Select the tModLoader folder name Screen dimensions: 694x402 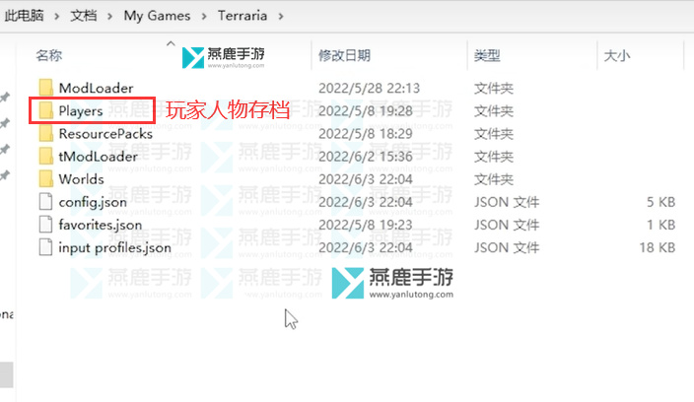tap(99, 157)
